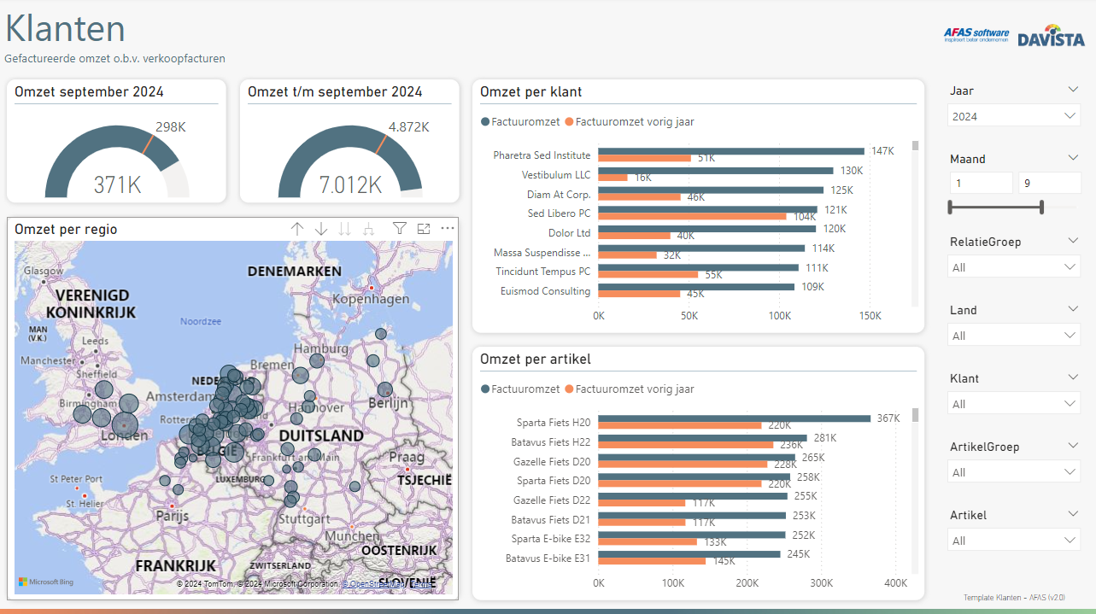Select the Sparta Fiets H20 dark bar

coord(734,418)
